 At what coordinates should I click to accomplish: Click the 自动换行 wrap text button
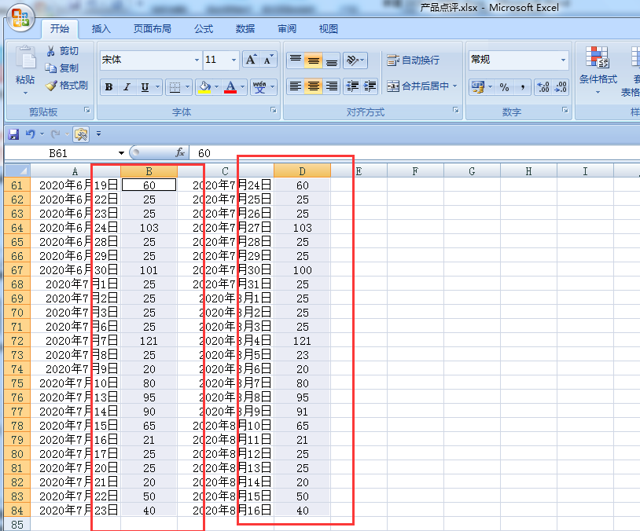click(x=413, y=60)
